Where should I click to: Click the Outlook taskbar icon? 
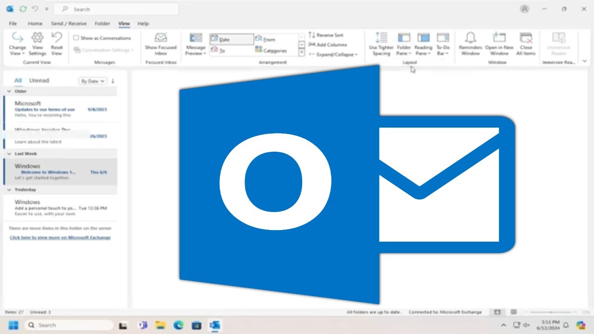pos(214,325)
